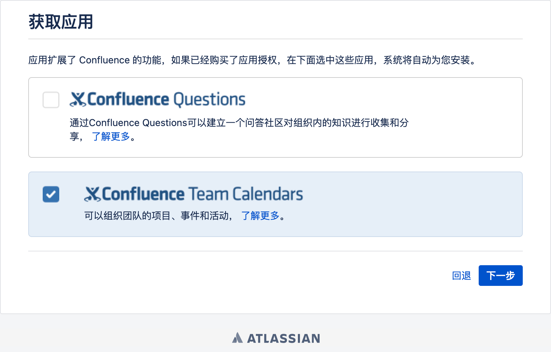The width and height of the screenshot is (551, 352).
Task: Click the words "Team Calendars" in the logo
Action: [x=246, y=194]
